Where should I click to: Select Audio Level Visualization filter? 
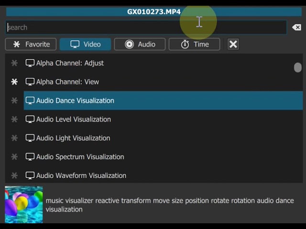click(163, 119)
